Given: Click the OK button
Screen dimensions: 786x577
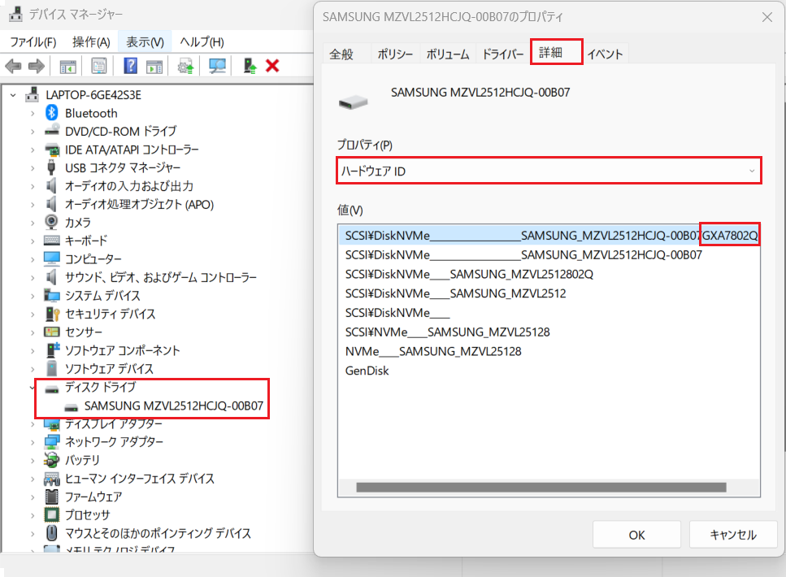Looking at the screenshot, I should (636, 535).
